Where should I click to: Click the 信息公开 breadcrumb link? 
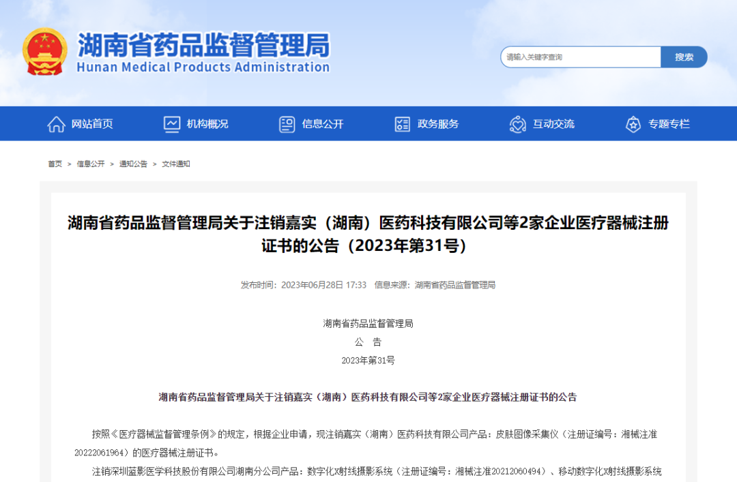point(89,164)
